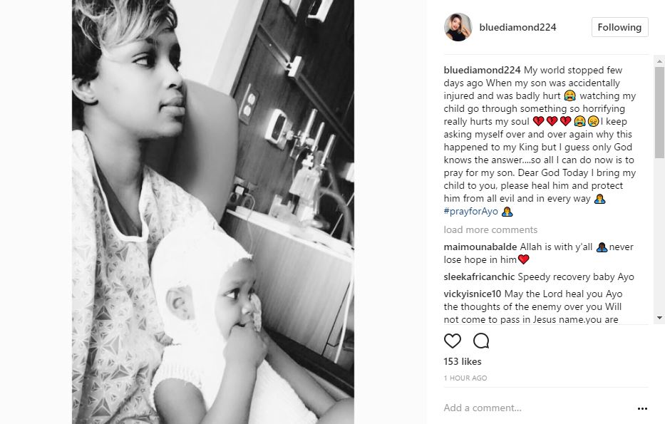Click the comment speech bubble icon

click(x=481, y=341)
